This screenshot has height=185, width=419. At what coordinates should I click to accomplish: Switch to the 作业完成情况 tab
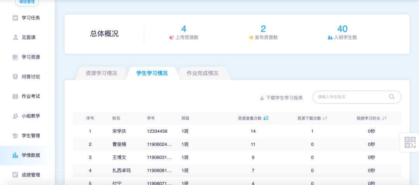(202, 73)
